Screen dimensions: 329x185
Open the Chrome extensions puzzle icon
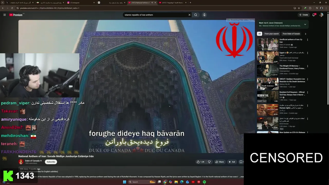310,8
